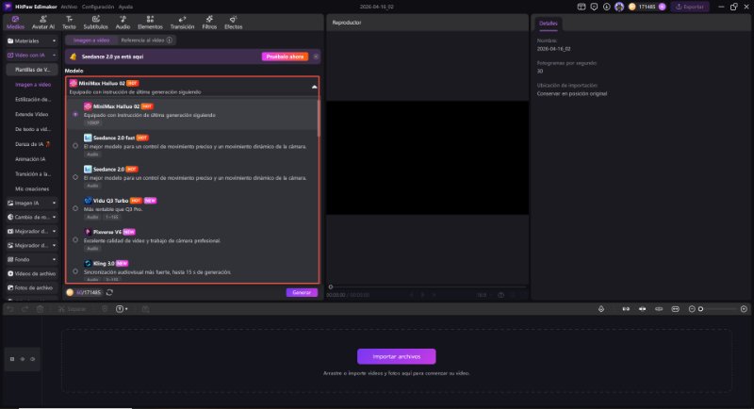Click the Pruébalo ahora button
The image size is (754, 409).
coord(285,57)
